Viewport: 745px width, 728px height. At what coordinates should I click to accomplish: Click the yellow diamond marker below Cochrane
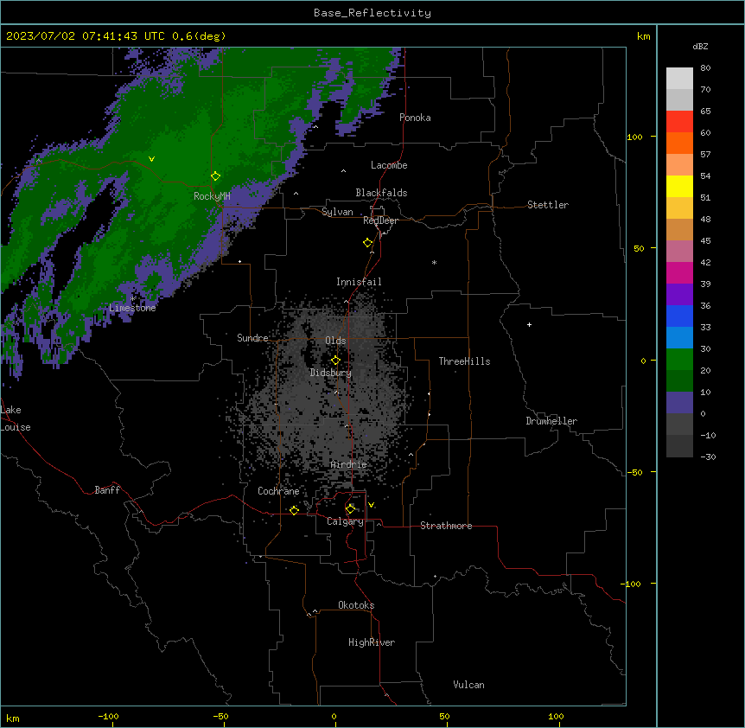pos(294,510)
